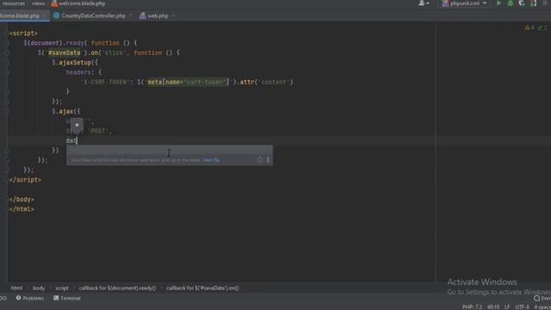Click the yellow warnings indicator in editor corner
This screenshot has width=551, height=310.
[x=529, y=28]
